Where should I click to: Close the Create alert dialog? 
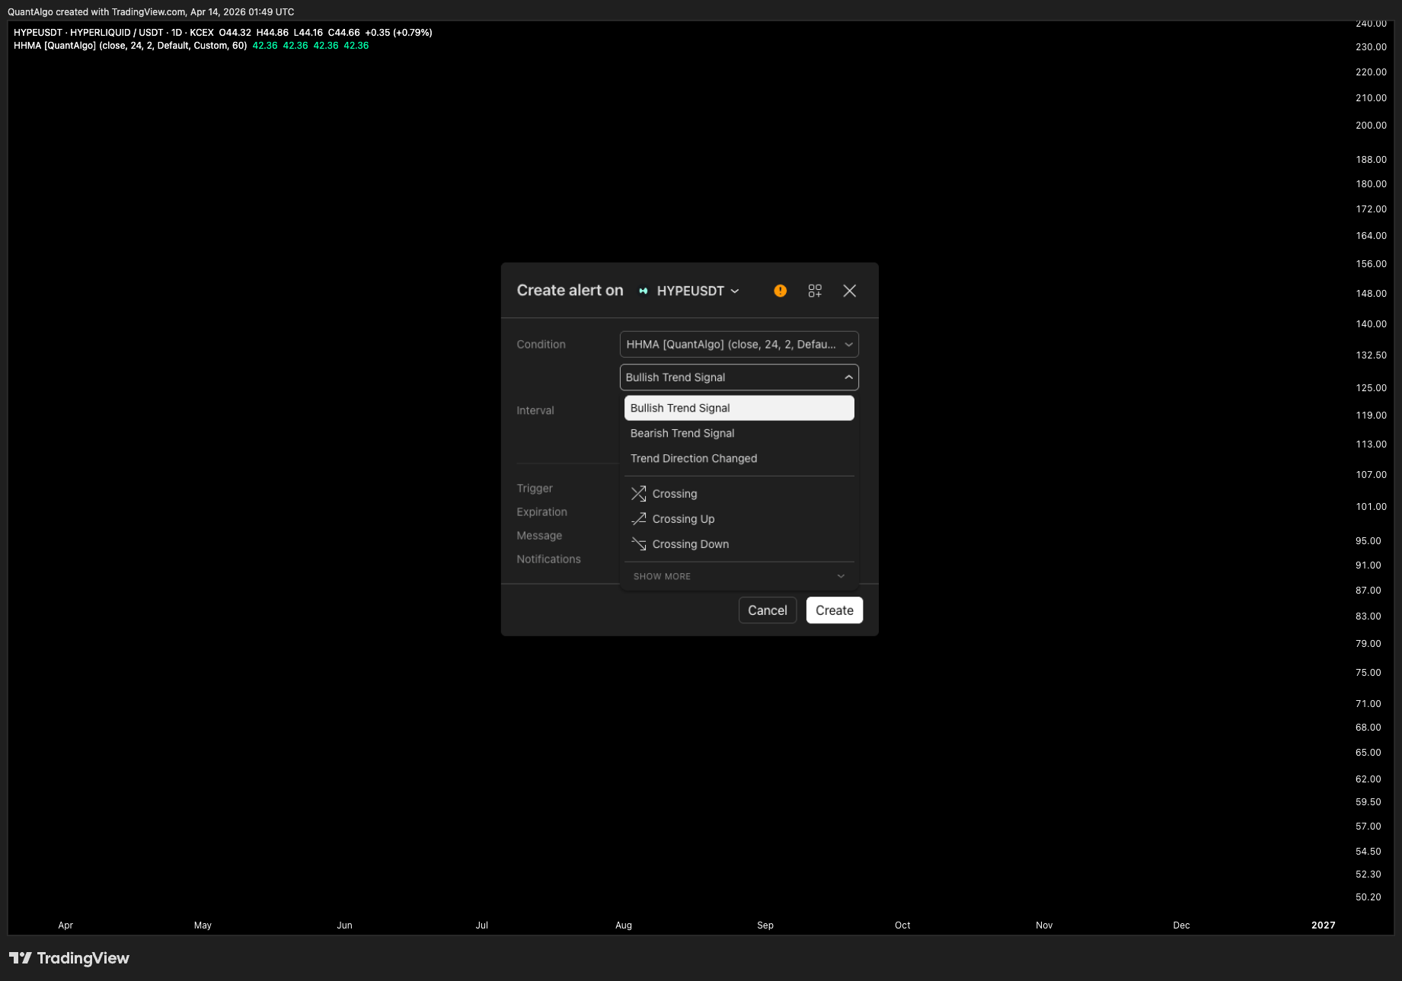(850, 291)
